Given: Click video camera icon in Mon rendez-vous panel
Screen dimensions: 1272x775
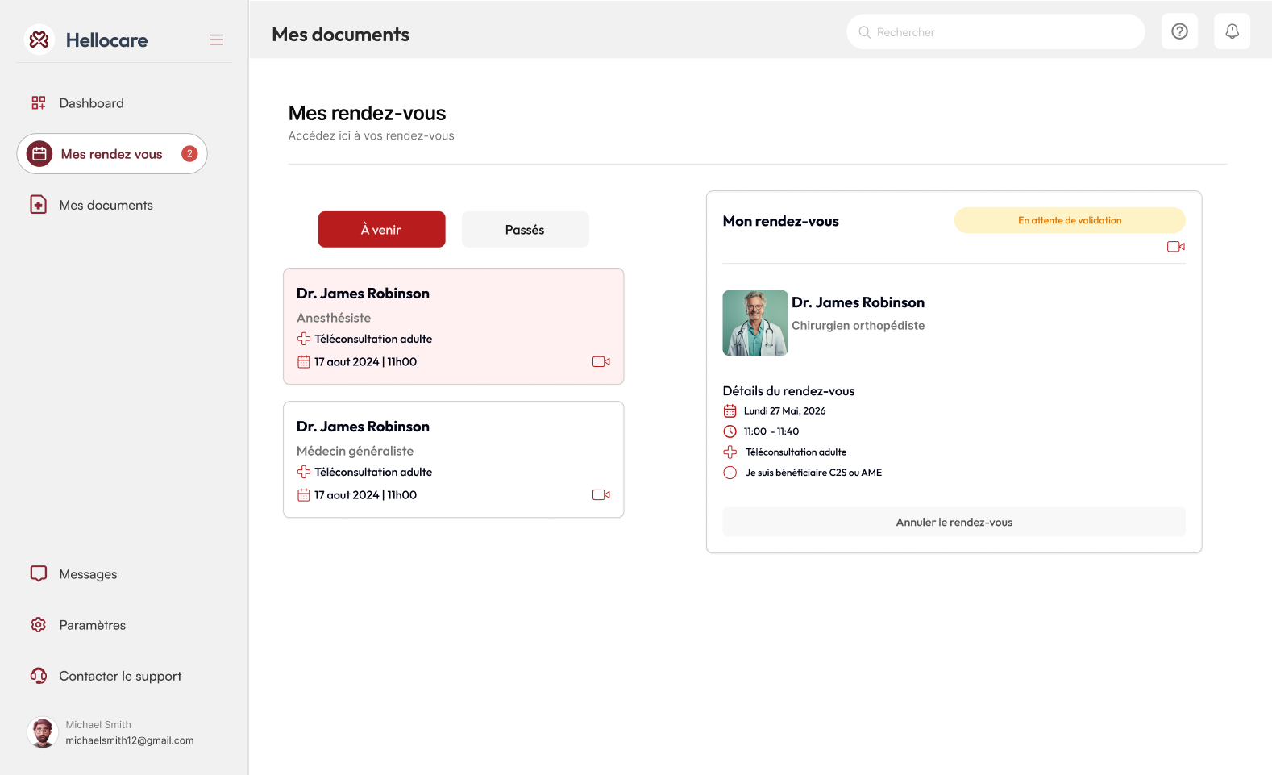Looking at the screenshot, I should pyautogui.click(x=1175, y=247).
